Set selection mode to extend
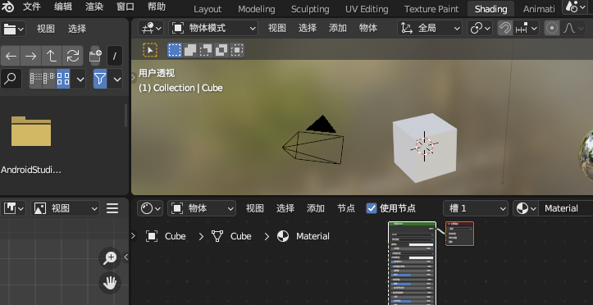 pos(190,50)
